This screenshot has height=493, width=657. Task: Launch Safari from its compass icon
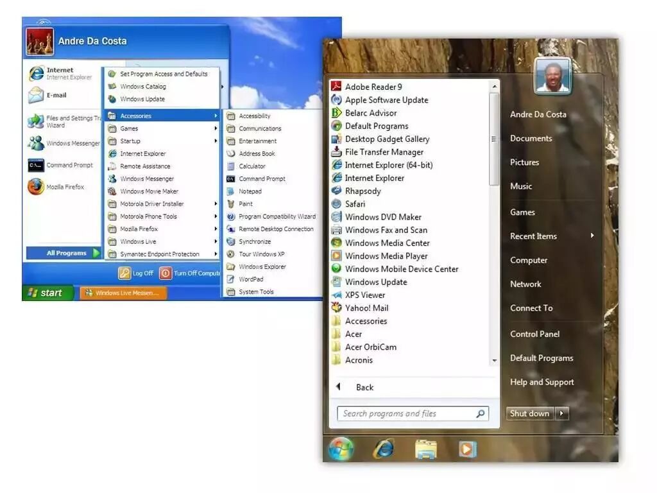click(x=336, y=203)
